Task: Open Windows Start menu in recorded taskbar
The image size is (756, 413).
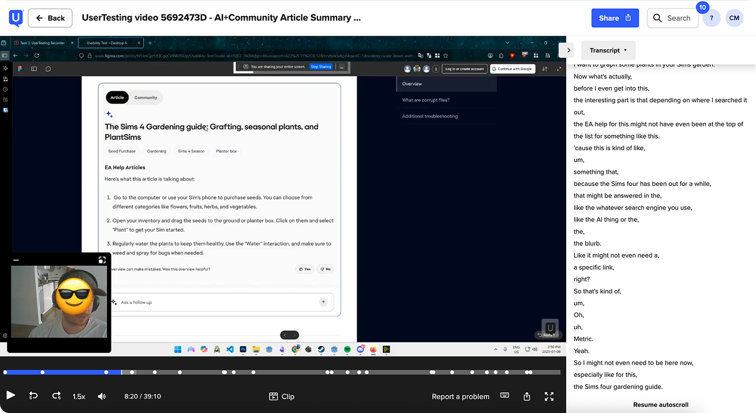Action: [178, 349]
